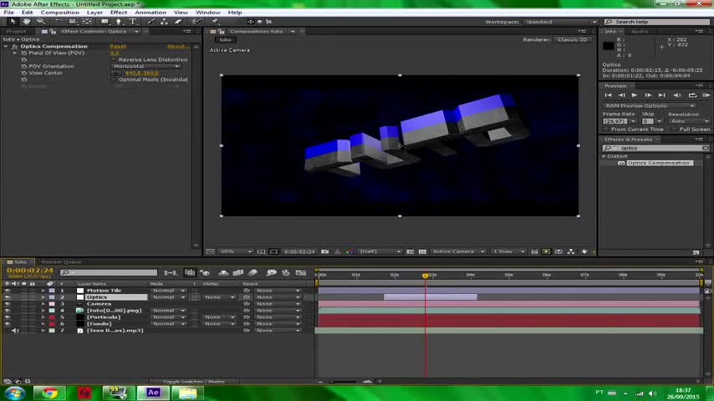The image size is (714, 401).
Task: Switch to the Render Queue tab
Action: point(61,262)
